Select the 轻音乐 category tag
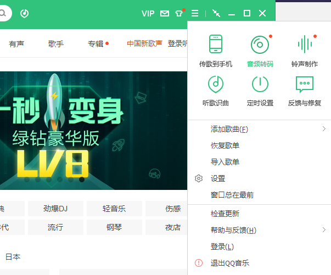331x275 pixels. [x=114, y=209]
